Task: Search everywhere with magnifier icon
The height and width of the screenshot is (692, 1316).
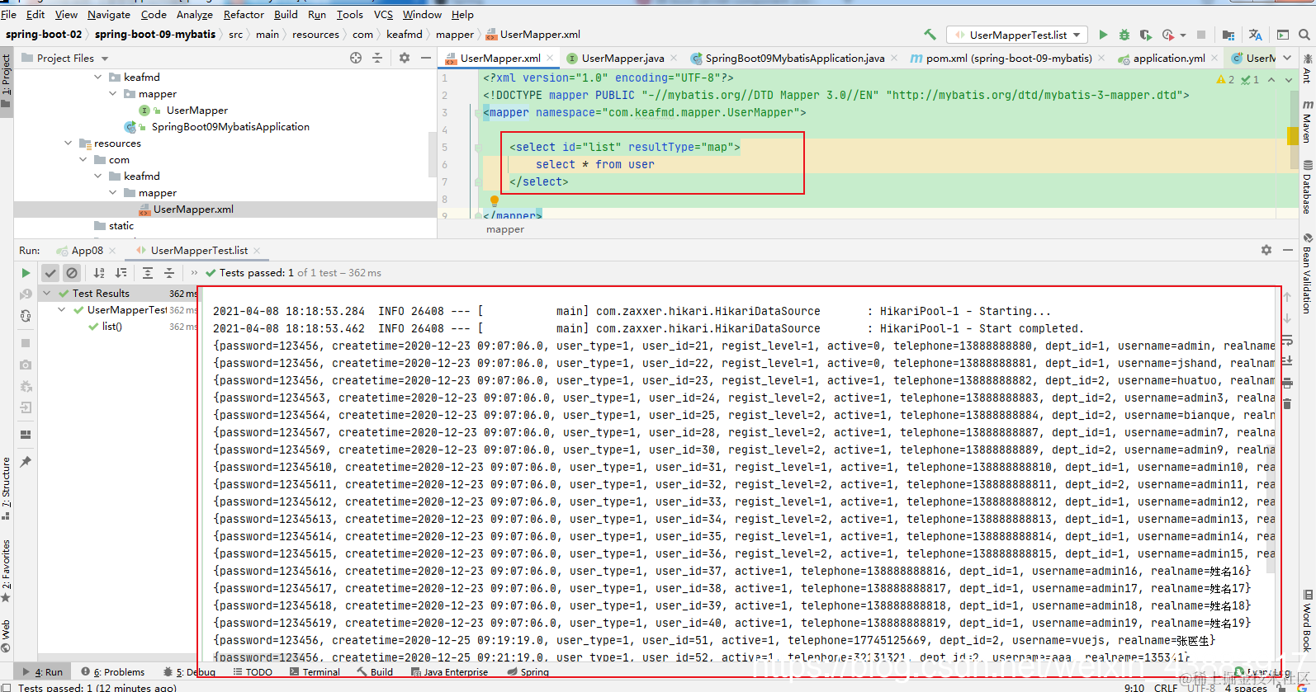Action: coord(1304,35)
